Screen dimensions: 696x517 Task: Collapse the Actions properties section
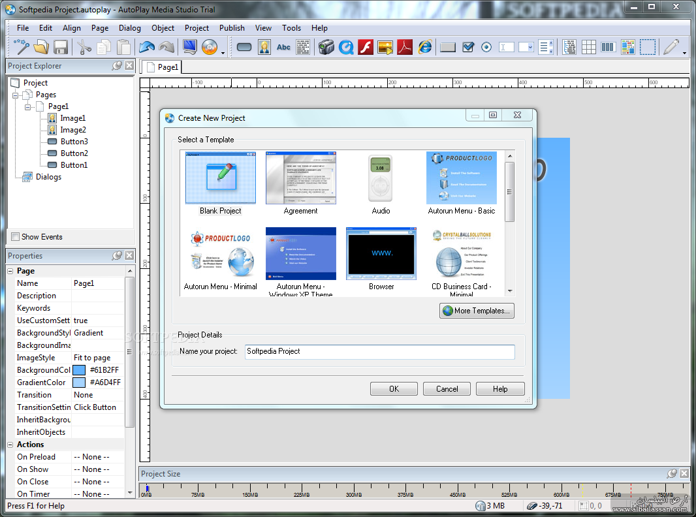point(10,445)
